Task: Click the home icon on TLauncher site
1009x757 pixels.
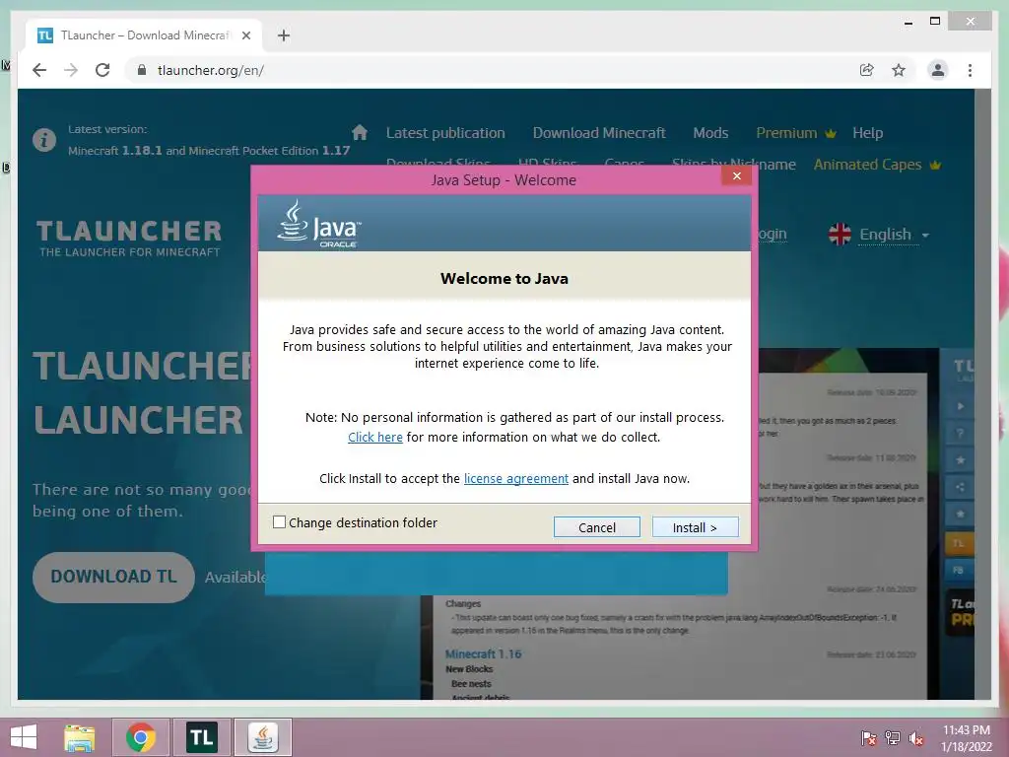Action: (x=360, y=133)
